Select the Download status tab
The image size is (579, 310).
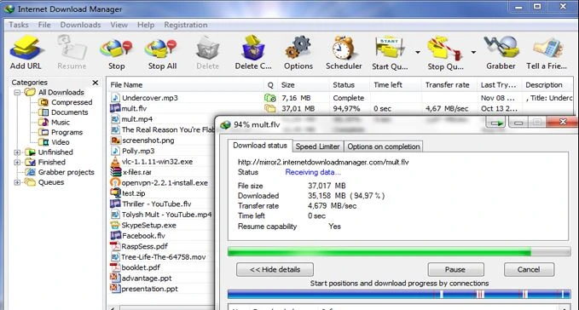click(260, 146)
